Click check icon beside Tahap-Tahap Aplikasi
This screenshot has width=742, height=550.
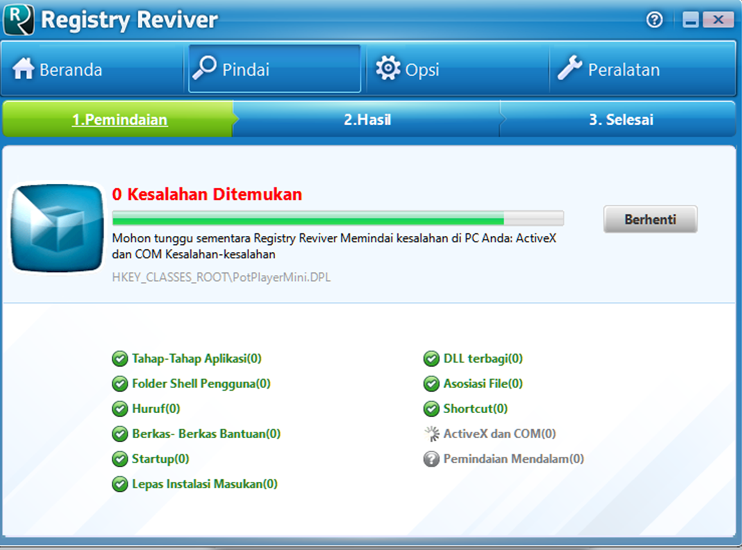(x=120, y=359)
